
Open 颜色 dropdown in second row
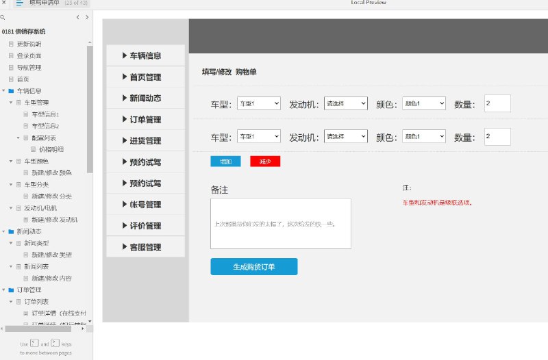(x=424, y=136)
